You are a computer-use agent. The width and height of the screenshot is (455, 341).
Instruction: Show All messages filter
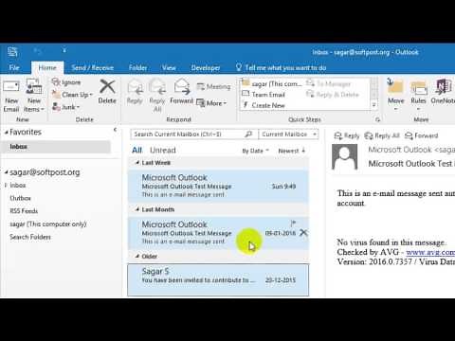pos(136,150)
